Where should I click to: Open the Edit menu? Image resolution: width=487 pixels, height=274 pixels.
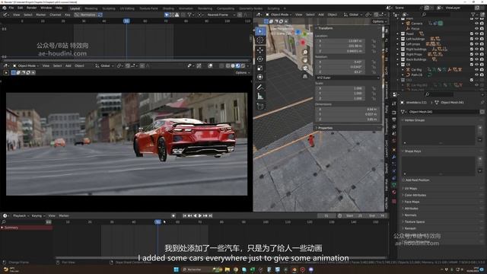coord(21,8)
